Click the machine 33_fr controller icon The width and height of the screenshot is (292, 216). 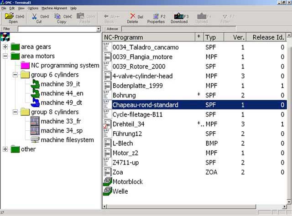click(x=35, y=121)
